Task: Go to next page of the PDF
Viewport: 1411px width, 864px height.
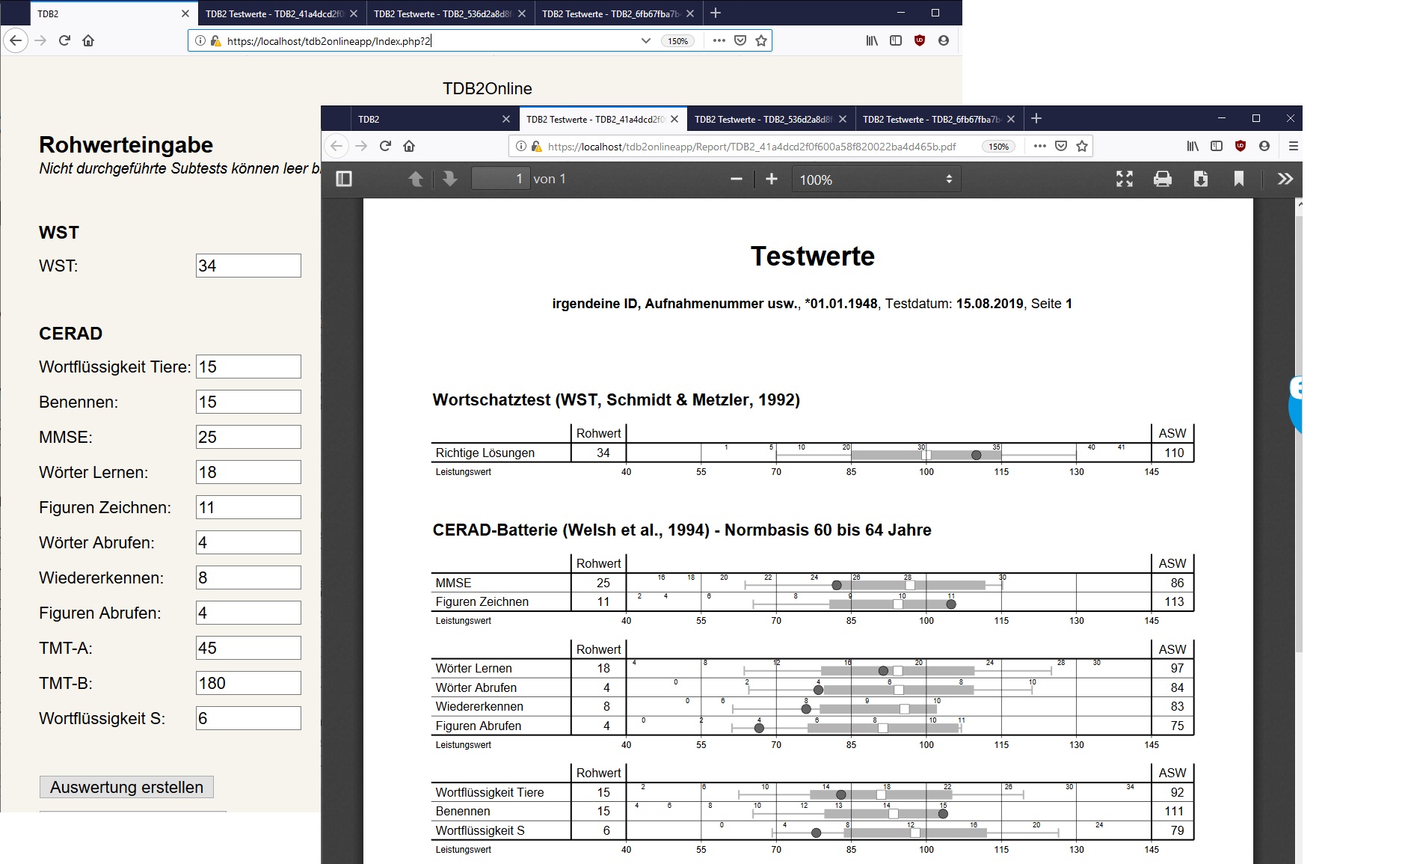Action: coord(449,179)
